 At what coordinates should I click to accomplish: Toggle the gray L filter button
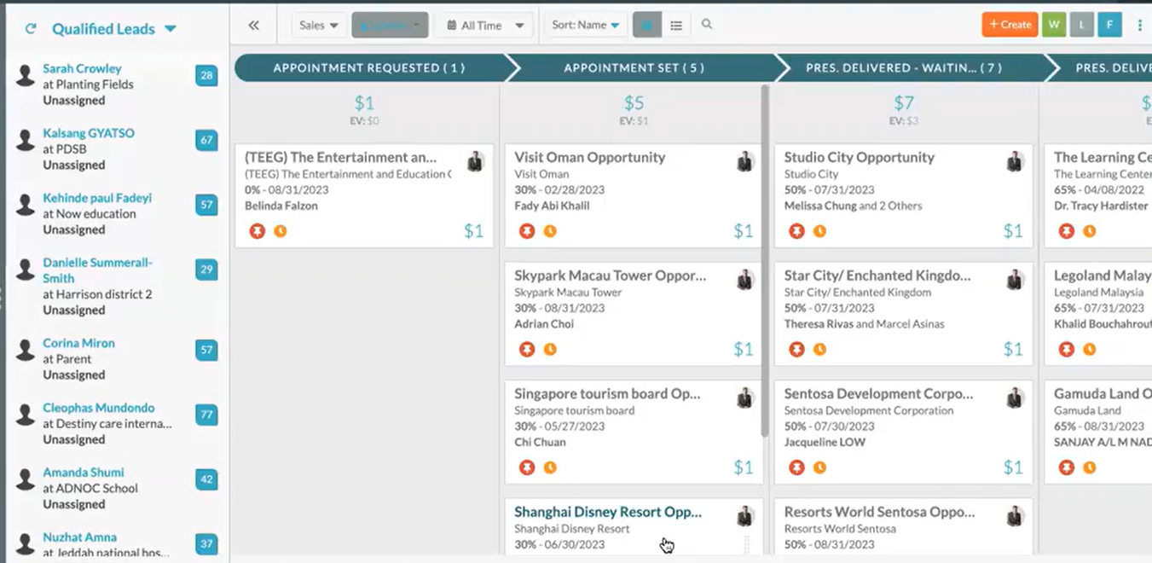1081,25
